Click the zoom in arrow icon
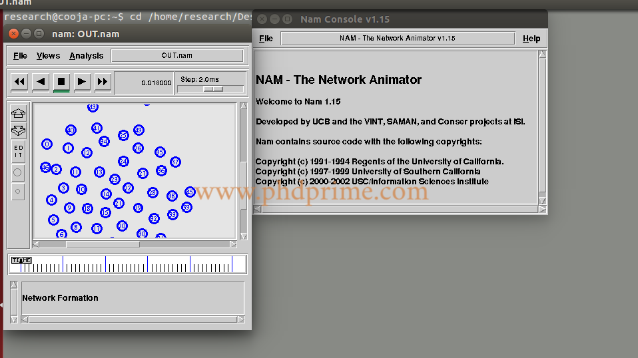638x358 pixels. coord(19,112)
